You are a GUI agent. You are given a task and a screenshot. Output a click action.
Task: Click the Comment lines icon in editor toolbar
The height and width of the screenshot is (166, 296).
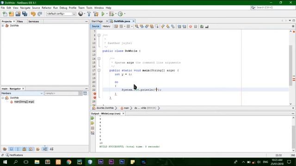coord(202,27)
